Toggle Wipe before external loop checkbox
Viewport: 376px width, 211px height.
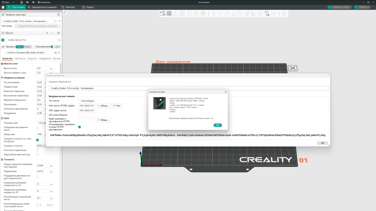click(x=38, y=154)
